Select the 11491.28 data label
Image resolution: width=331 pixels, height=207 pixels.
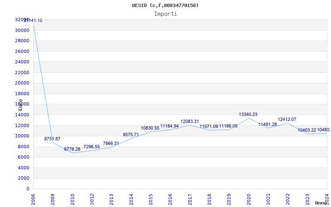coord(267,124)
